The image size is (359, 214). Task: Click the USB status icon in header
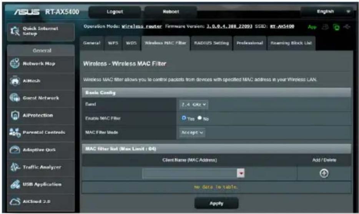tap(347, 27)
